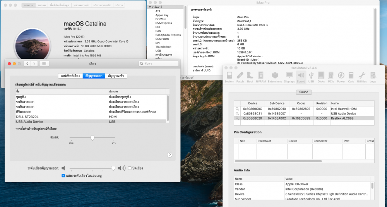Open จอภาพ tab in About This Mac
Image resolution: width=387 pixels, height=207 pixels.
tap(42, 5)
